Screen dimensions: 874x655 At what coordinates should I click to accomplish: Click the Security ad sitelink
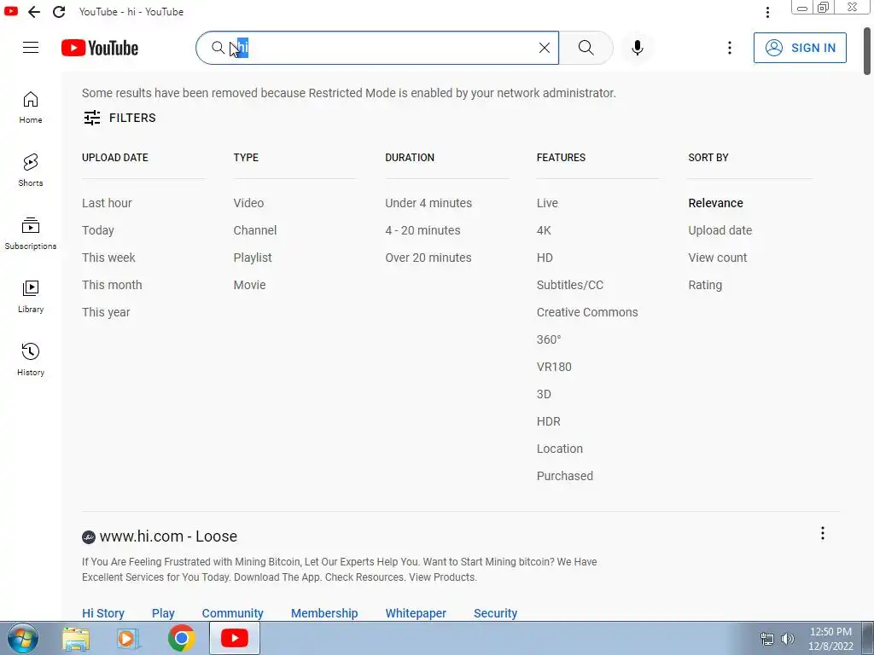point(496,613)
